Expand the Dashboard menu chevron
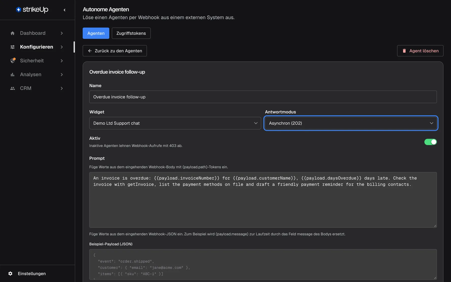Screen dimensions: 451x282 62,33
